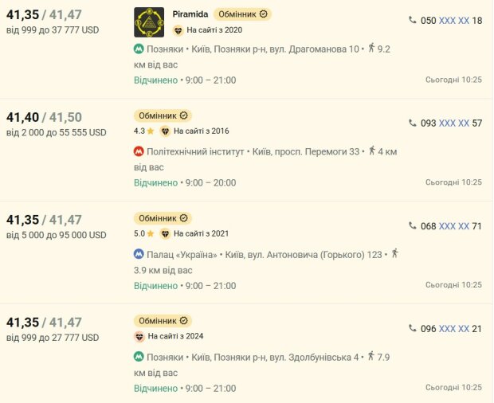The width and height of the screenshot is (494, 403).
Task: Reveal the hidden digits of 050 XXX XX 18
Action: coord(454,21)
